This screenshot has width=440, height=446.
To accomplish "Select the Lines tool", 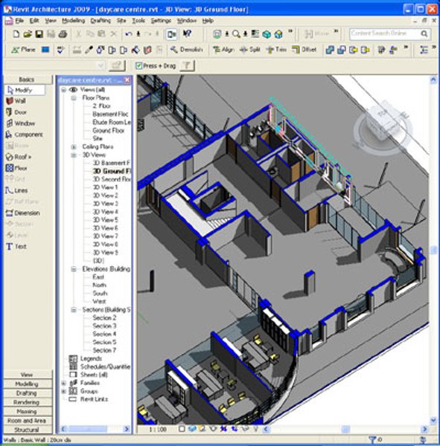I will point(17,190).
